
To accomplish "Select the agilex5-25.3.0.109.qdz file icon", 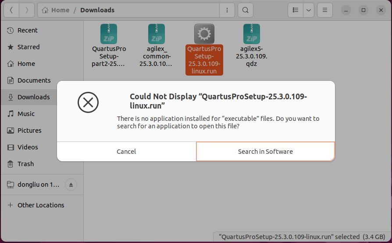I will [252, 34].
